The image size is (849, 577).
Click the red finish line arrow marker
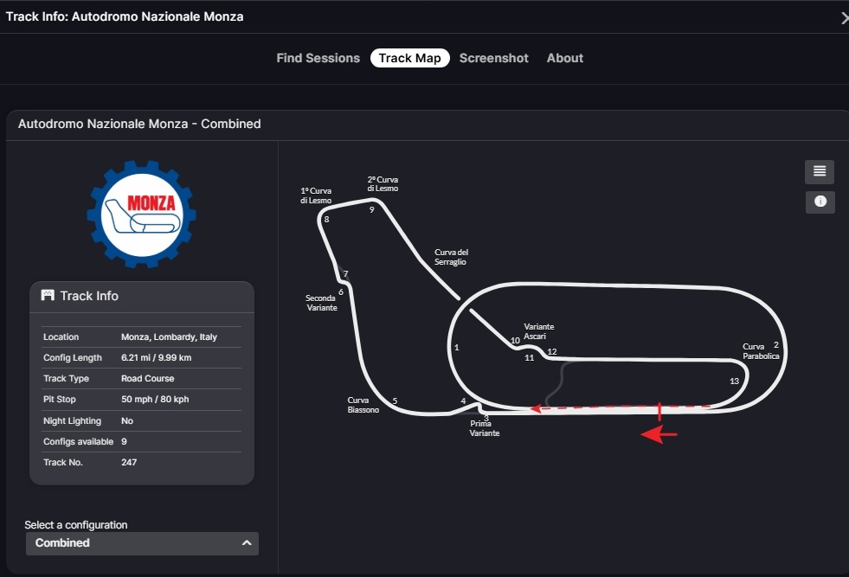(x=659, y=433)
